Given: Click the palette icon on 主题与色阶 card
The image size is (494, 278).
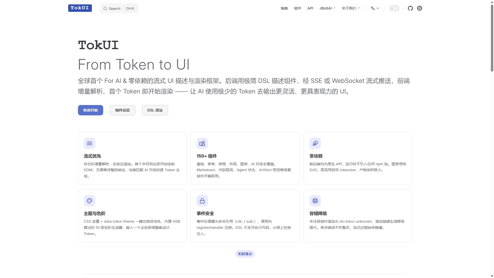Looking at the screenshot, I should coord(90,201).
